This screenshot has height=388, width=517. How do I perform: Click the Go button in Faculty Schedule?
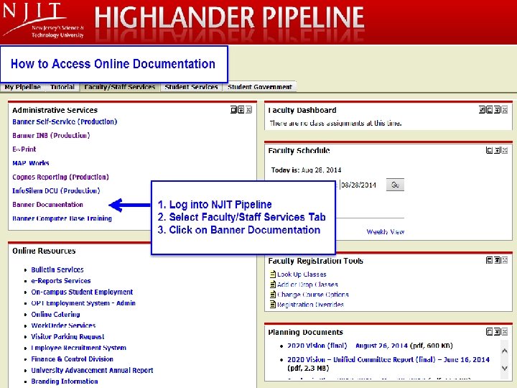point(395,185)
